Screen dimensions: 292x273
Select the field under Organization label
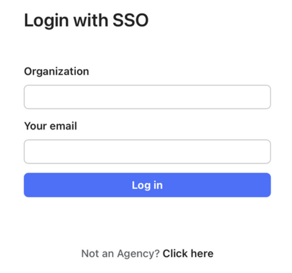coord(147,97)
